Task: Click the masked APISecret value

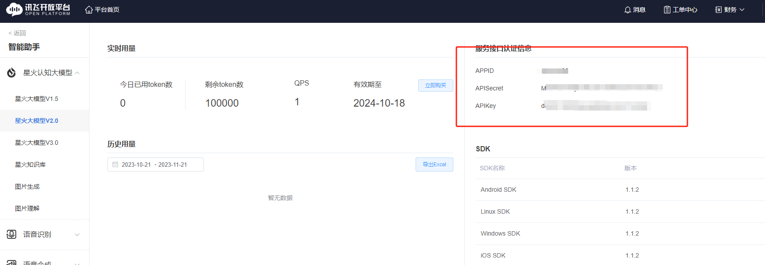Action: 601,88
